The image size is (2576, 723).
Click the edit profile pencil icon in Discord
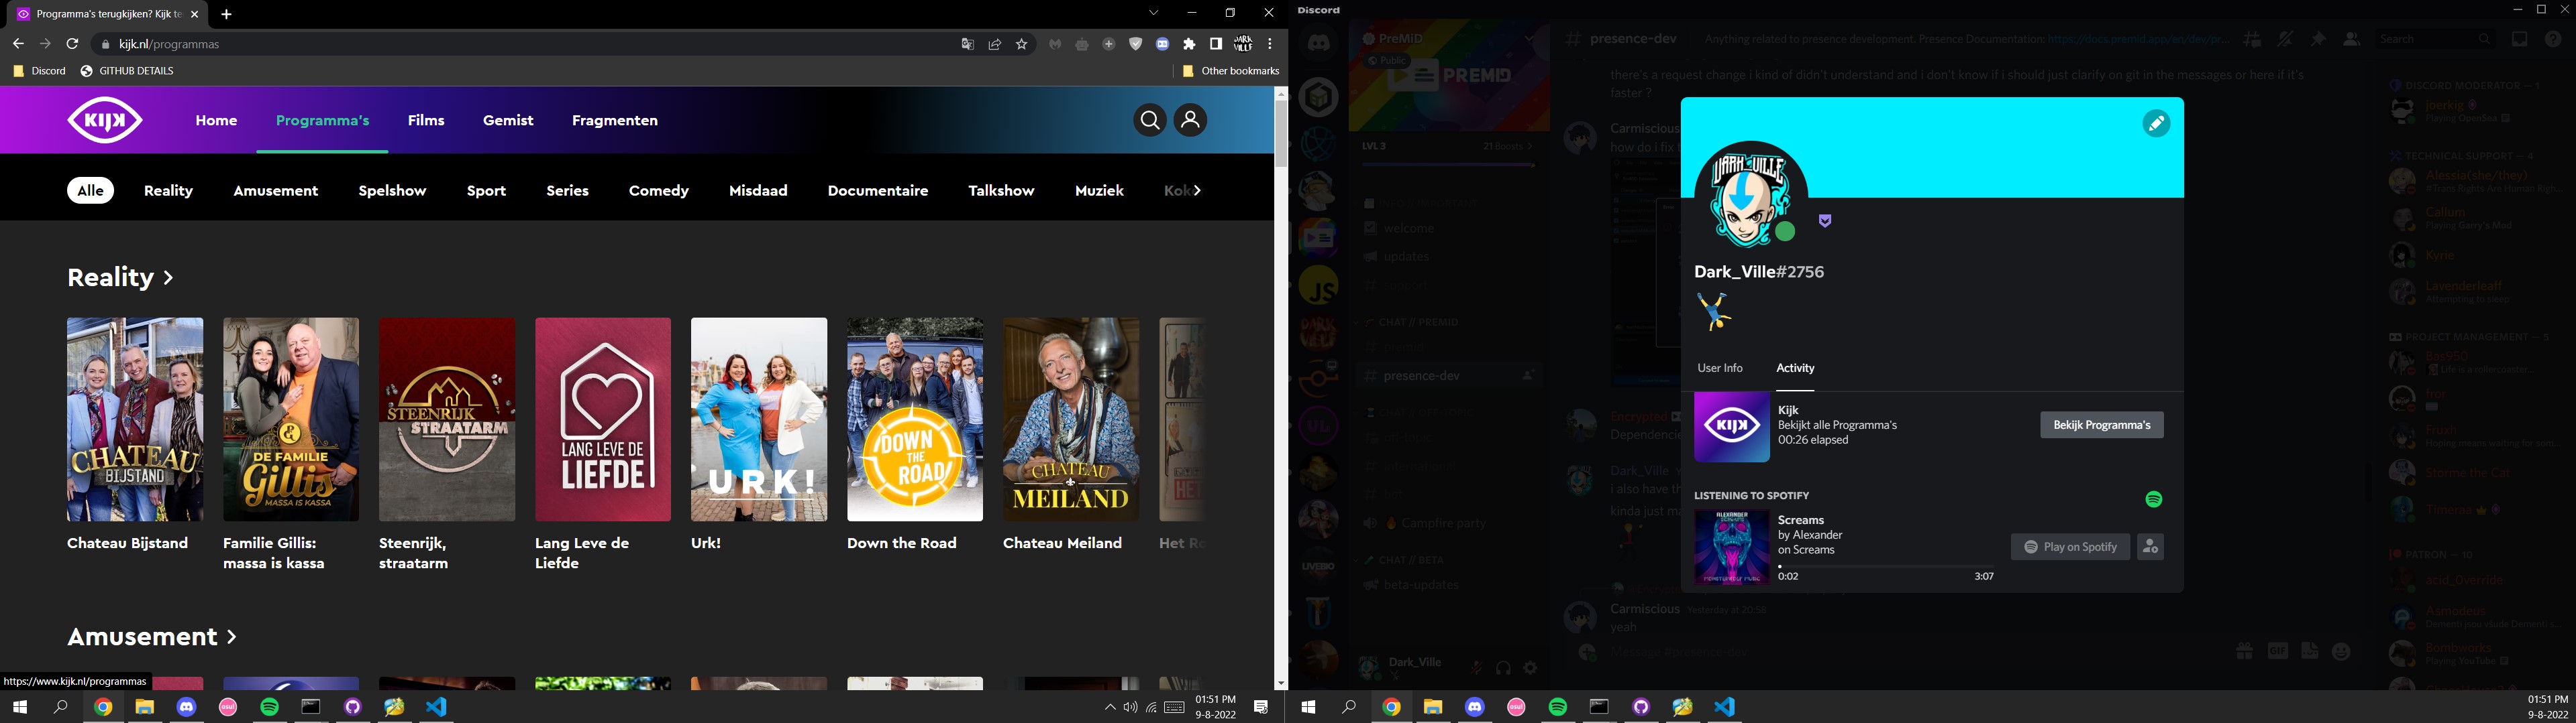coord(2156,124)
